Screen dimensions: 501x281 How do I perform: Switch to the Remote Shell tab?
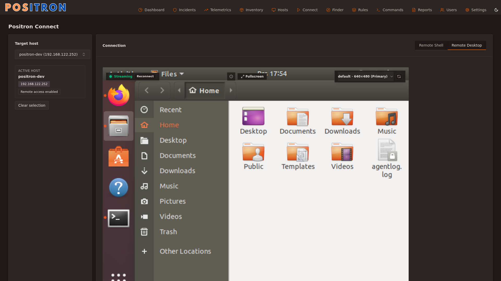pyautogui.click(x=431, y=45)
